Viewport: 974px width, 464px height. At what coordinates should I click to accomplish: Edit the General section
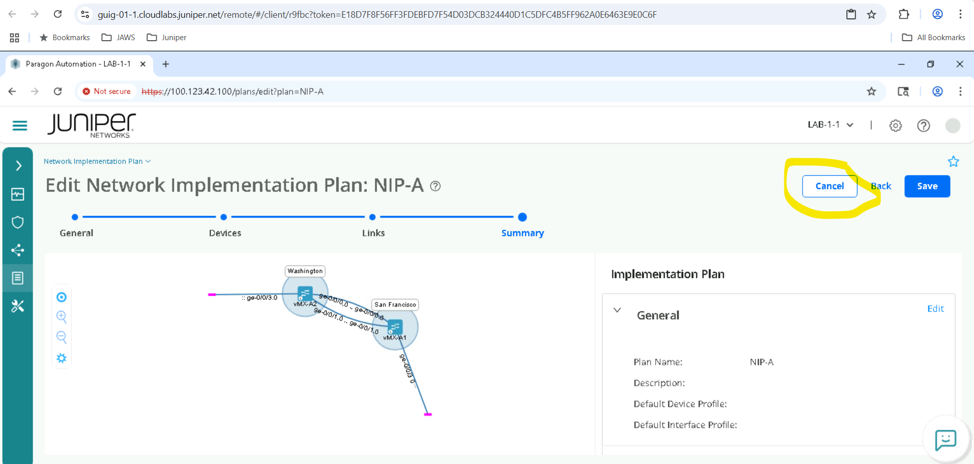(935, 308)
